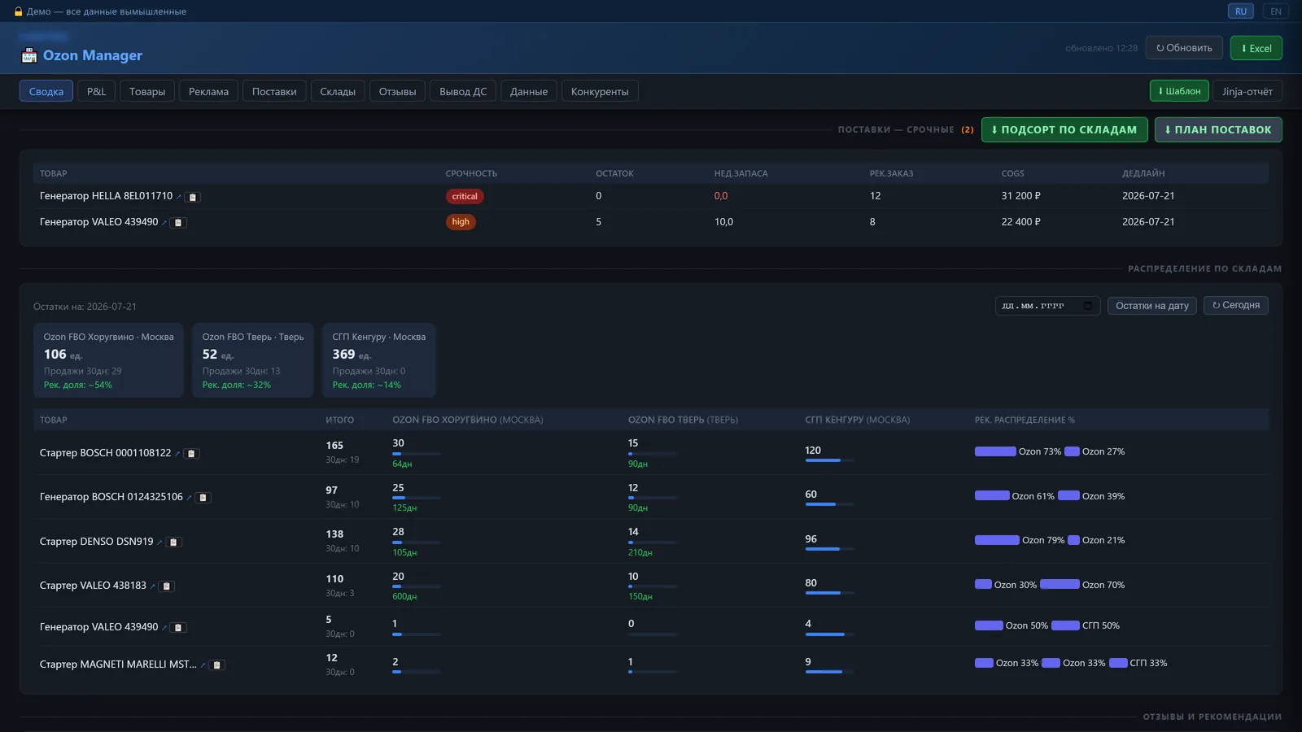Screen dimensions: 1302x732
Task: Click the Остатки на: 2026-07-21 label
Action: [85, 307]
